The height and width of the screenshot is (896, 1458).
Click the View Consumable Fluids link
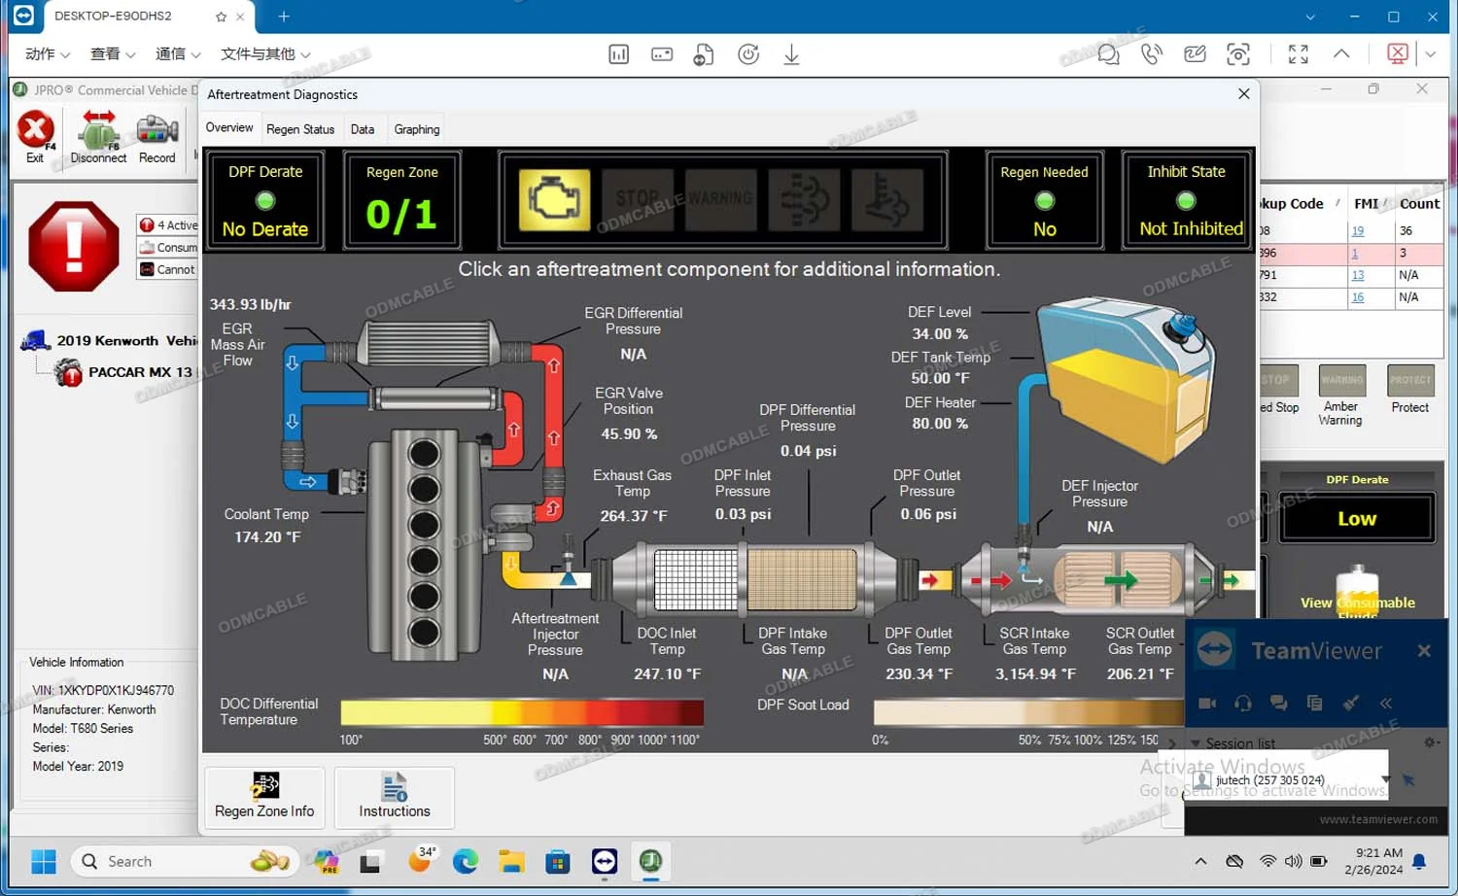(1357, 603)
